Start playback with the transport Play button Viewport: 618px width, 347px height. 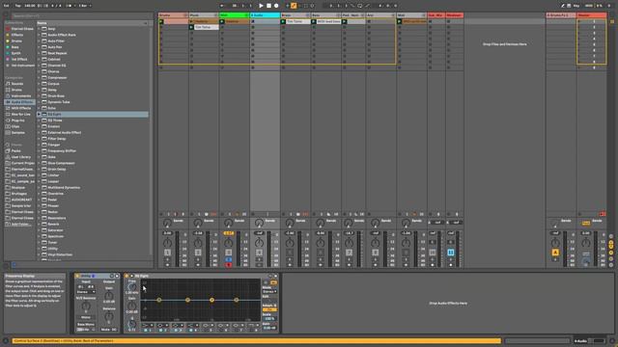pos(261,6)
